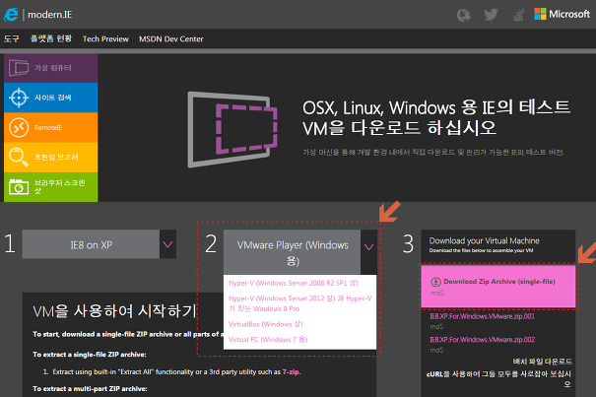Viewport: 596px width, 397px height.
Task: Choose Hyper-V Windows Server 2012 option
Action: pos(299,303)
